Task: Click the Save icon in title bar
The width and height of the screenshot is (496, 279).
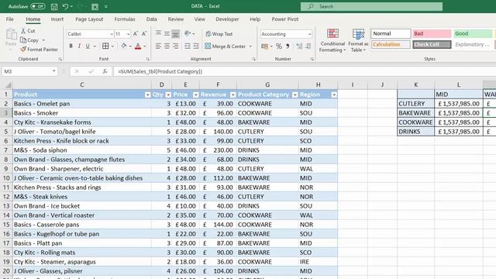Action: [x=54, y=6]
